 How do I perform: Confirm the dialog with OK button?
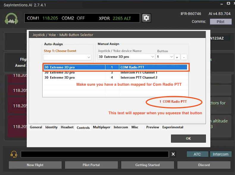pos(188,138)
